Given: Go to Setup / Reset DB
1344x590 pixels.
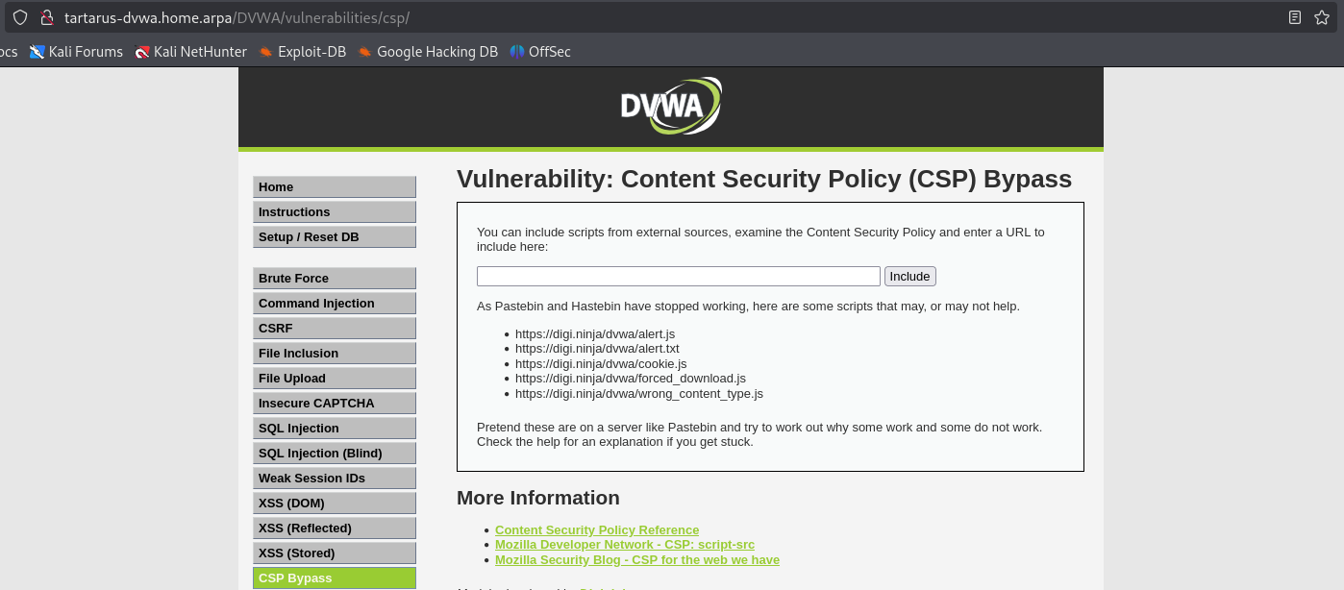Looking at the screenshot, I should click(334, 236).
